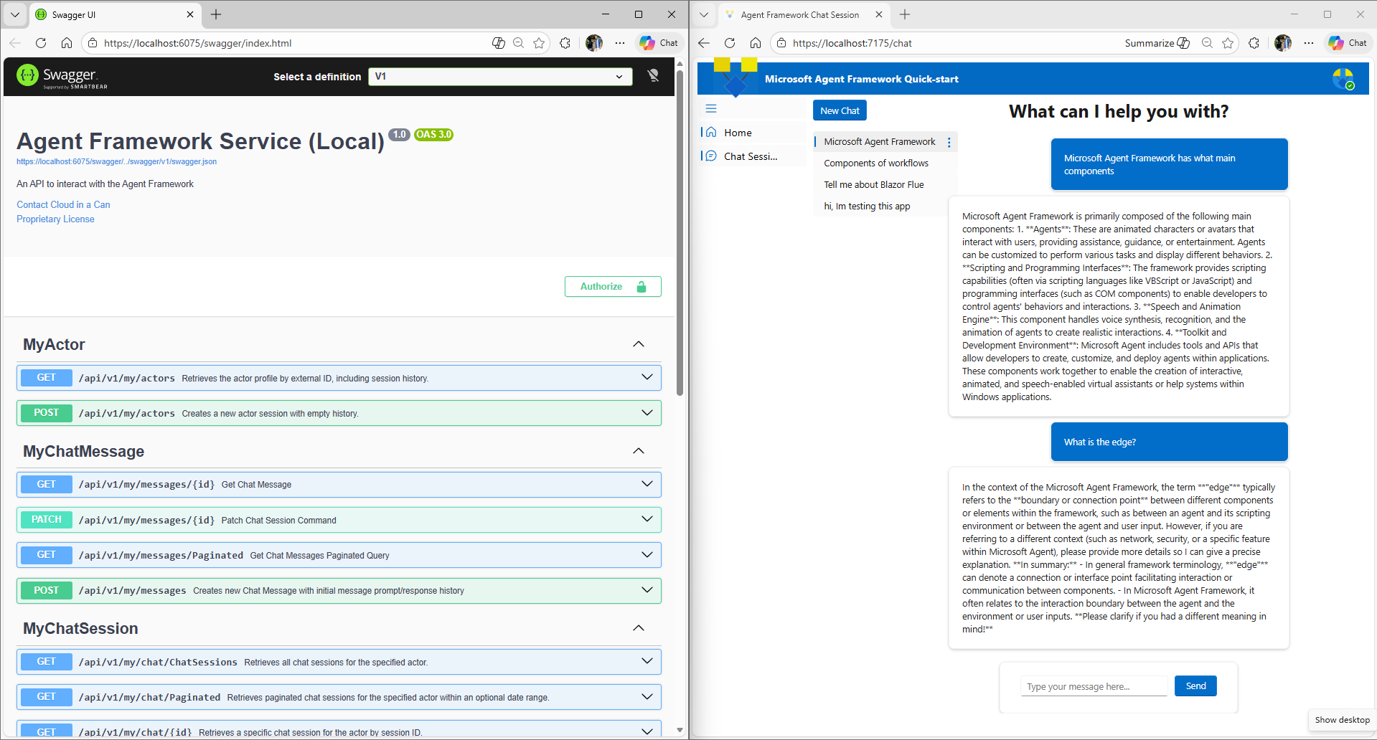1377x740 pixels.
Task: Go back in the chat browser window
Action: coord(704,43)
